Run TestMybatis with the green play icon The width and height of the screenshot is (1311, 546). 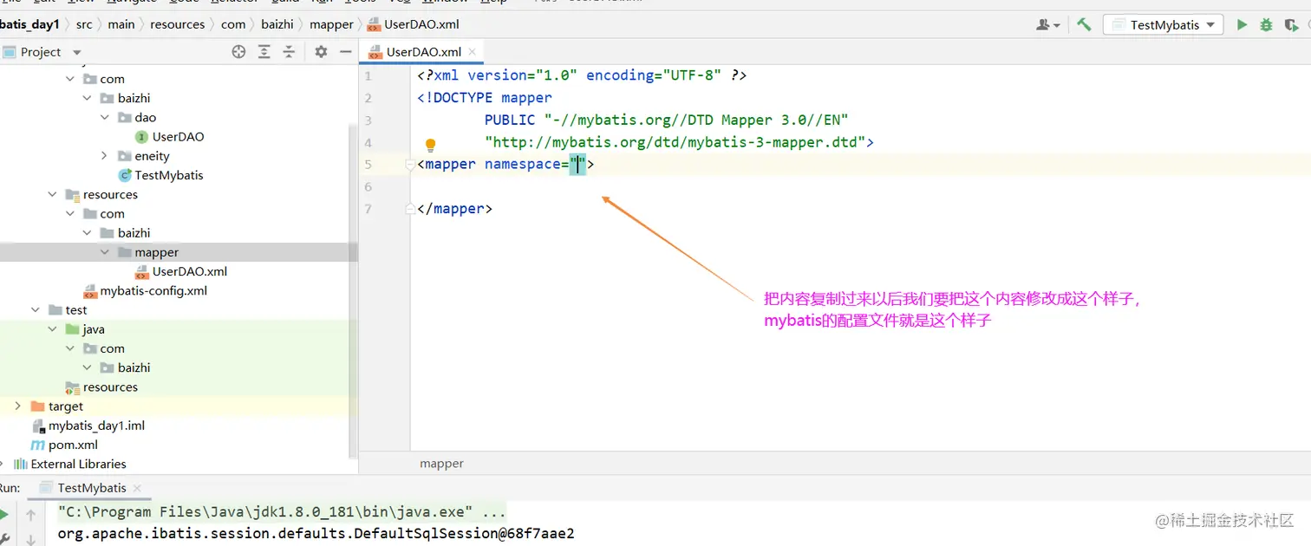1242,25
